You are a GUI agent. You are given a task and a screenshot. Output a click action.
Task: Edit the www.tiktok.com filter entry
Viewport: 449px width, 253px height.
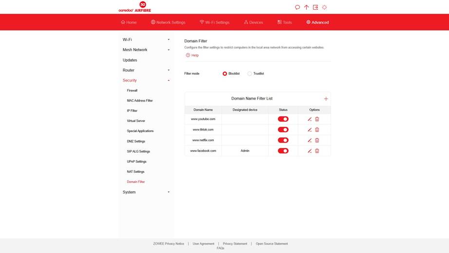coord(310,130)
